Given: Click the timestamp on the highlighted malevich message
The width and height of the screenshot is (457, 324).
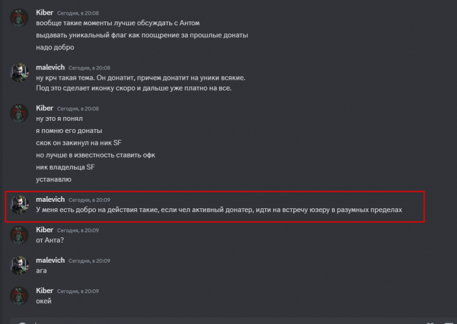Looking at the screenshot, I should [x=89, y=200].
